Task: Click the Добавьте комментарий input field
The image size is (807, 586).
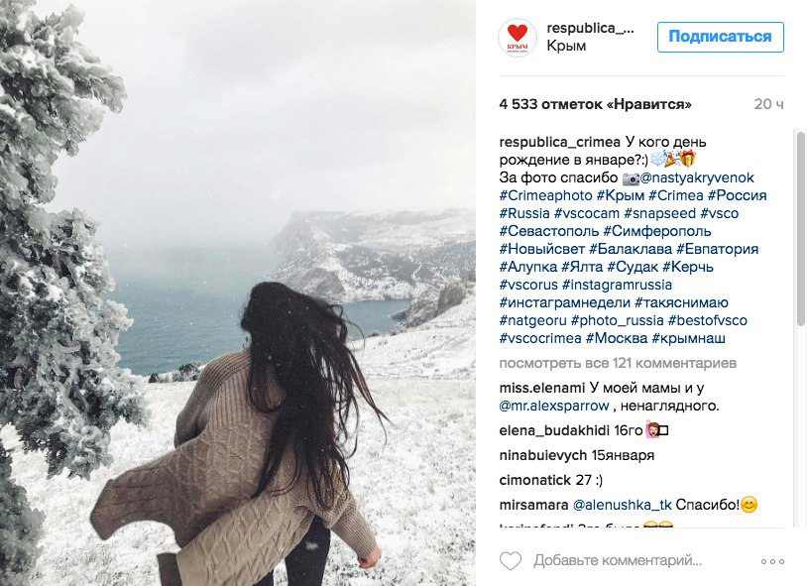Action: tap(618, 560)
